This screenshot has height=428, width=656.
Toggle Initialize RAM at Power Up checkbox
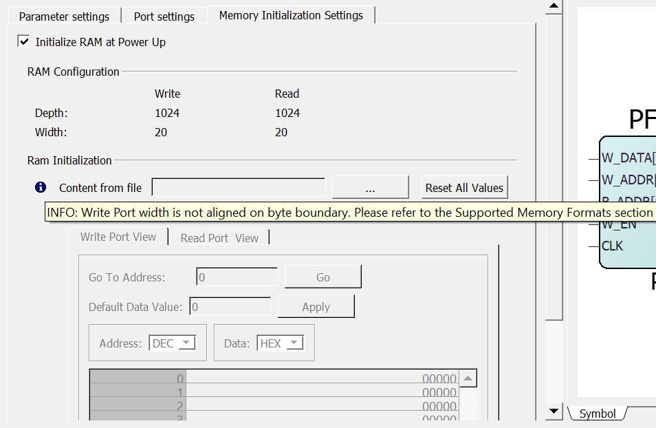pyautogui.click(x=24, y=42)
